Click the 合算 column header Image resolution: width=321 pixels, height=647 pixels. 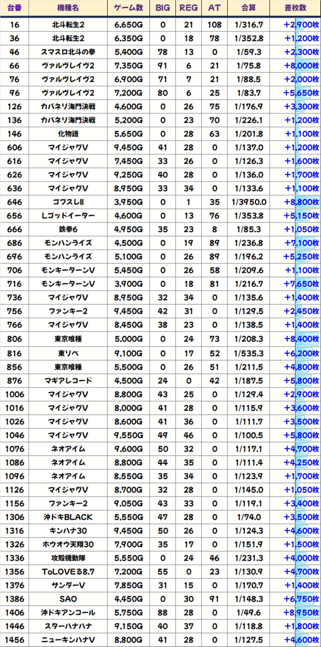tap(249, 8)
